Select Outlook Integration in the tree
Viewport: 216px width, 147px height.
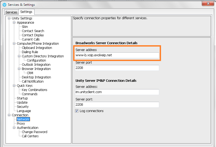(36, 65)
